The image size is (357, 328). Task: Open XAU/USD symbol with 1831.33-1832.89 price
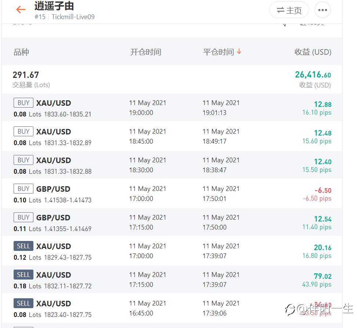[x=54, y=132]
